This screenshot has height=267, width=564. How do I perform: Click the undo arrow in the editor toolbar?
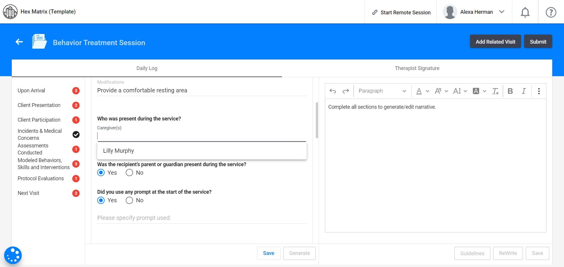pyautogui.click(x=333, y=91)
